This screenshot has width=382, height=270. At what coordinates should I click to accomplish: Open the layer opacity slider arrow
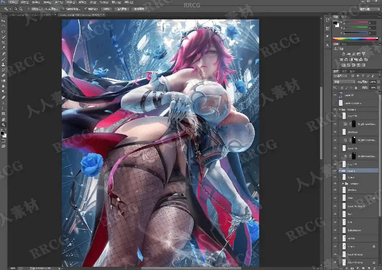point(378,82)
